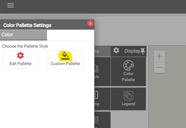Open the hamburger menu
This screenshot has height=128, width=186.
tap(11, 6)
